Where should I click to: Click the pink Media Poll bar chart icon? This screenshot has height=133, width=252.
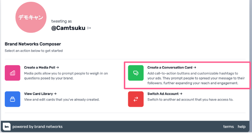[12, 73]
